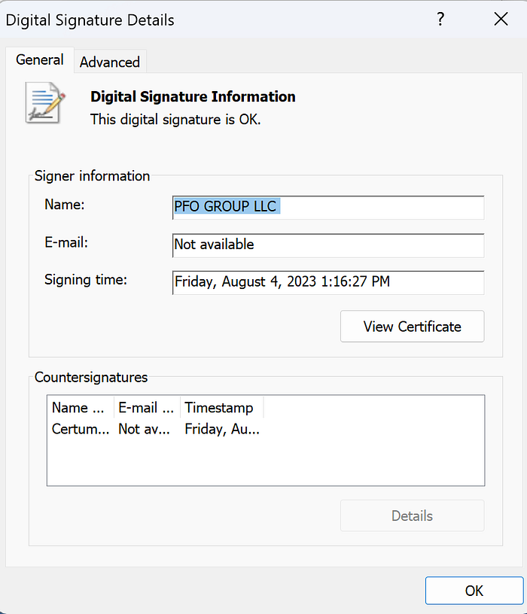Viewport: 527px width, 614px height.
Task: Click the text This digital signature is OK
Action: [175, 119]
